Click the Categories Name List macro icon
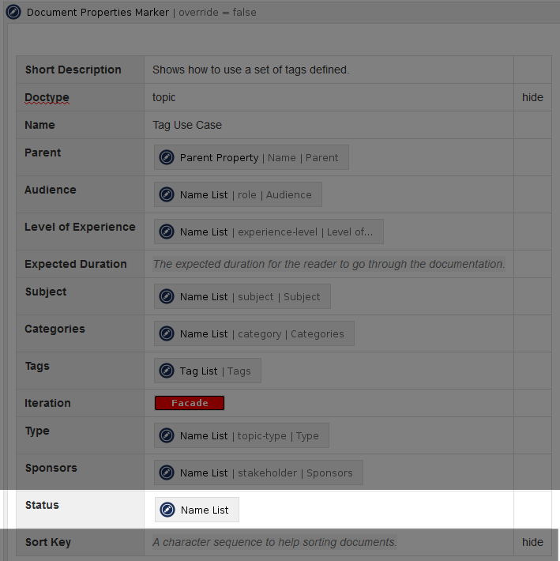Screen dimensions: 560x561 [x=167, y=333]
